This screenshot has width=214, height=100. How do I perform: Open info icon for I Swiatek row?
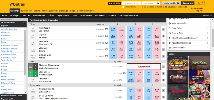(163, 80)
